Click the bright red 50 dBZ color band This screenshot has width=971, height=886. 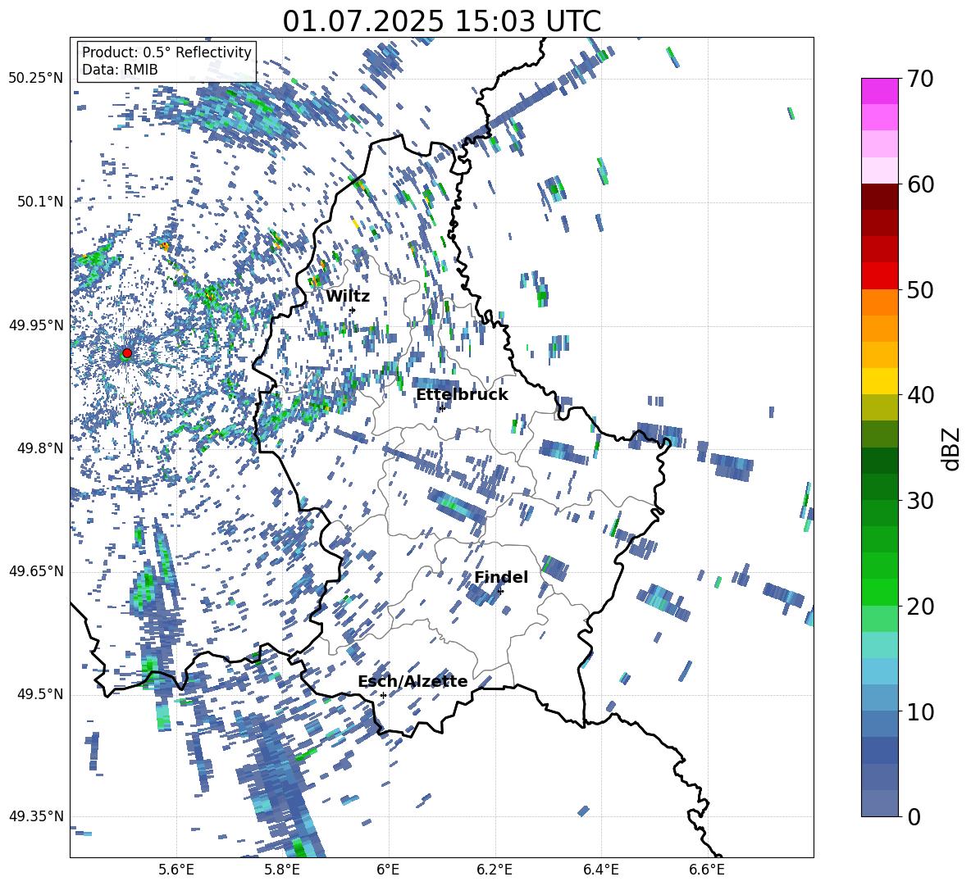pos(879,276)
